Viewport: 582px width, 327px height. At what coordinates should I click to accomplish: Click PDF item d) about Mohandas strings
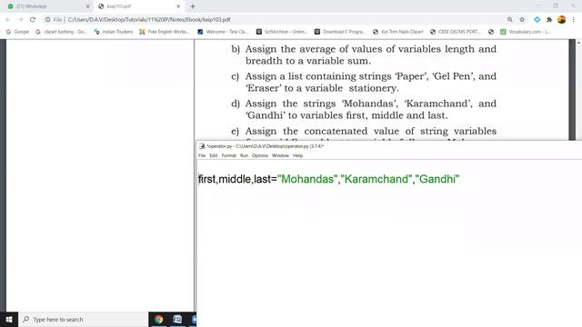click(x=364, y=109)
